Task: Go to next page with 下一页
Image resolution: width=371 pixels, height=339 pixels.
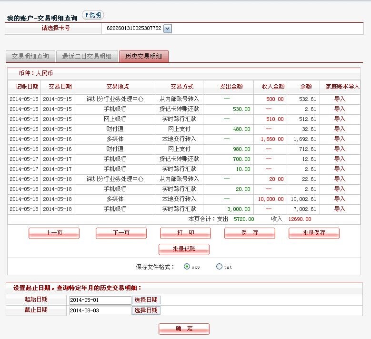Action: click(121, 233)
